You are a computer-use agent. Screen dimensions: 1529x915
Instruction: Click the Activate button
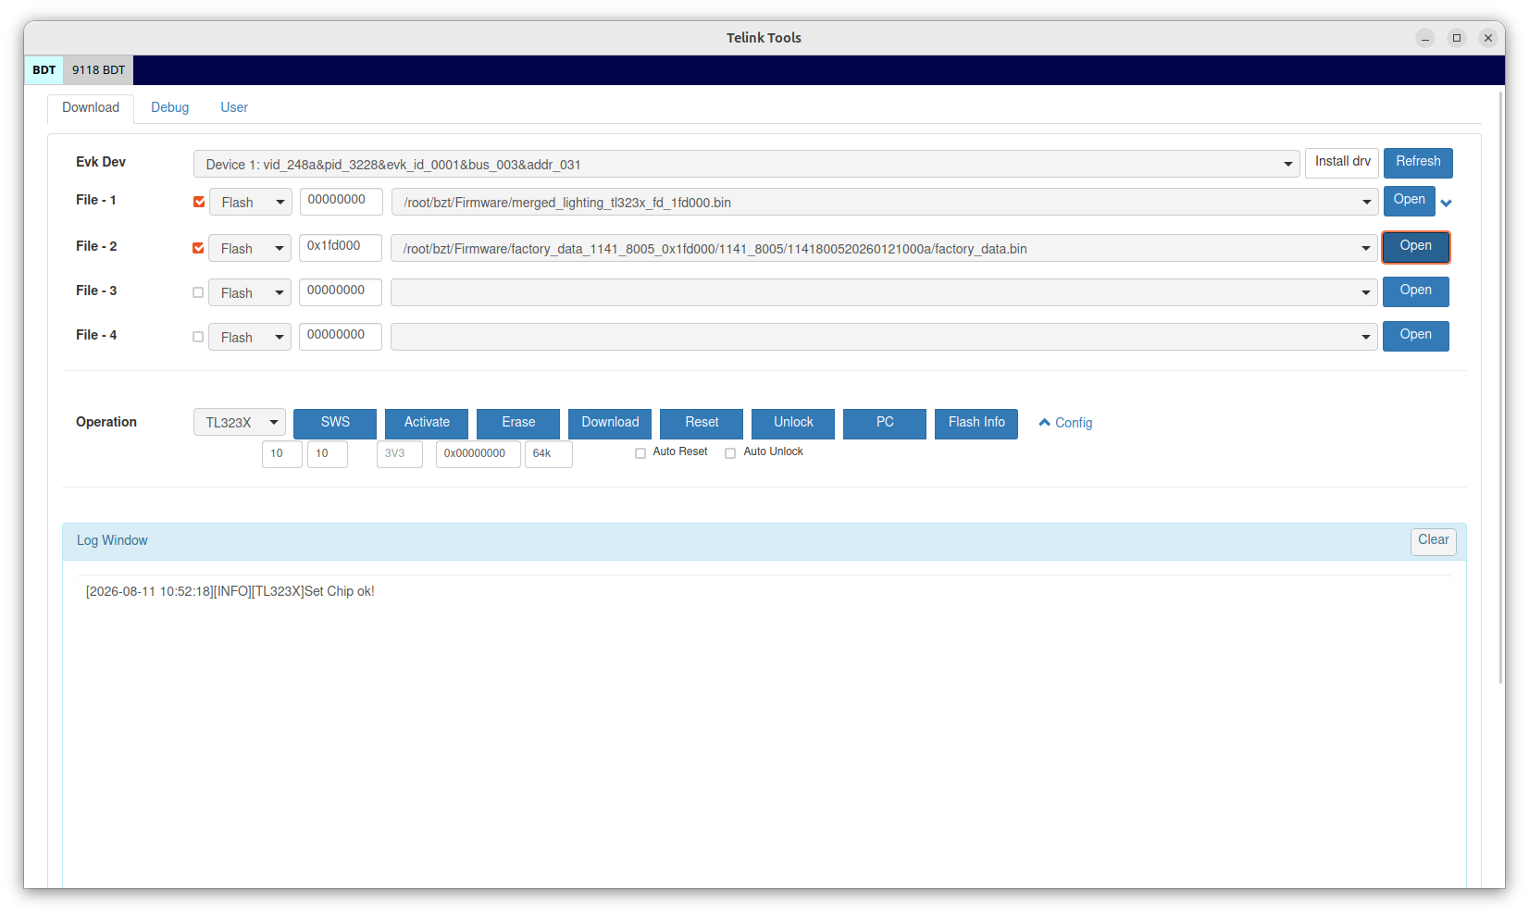click(x=427, y=424)
